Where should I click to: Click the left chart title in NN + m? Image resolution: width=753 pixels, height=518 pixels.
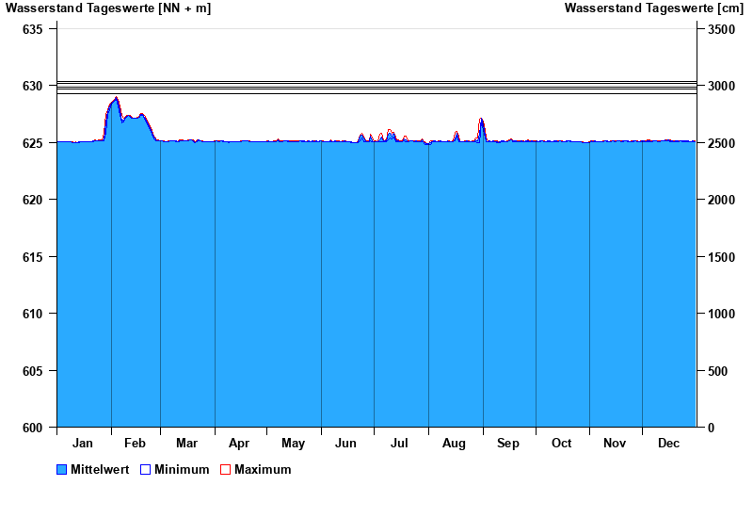click(108, 8)
